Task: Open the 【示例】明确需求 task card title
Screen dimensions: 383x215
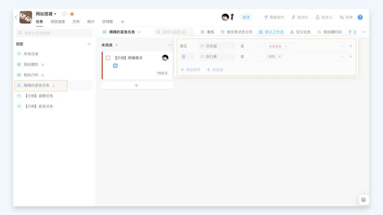Action: click(128, 58)
